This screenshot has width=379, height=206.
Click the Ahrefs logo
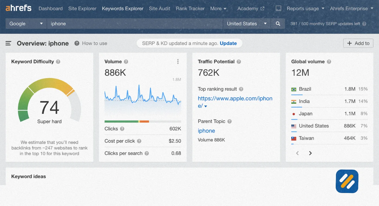[18, 8]
